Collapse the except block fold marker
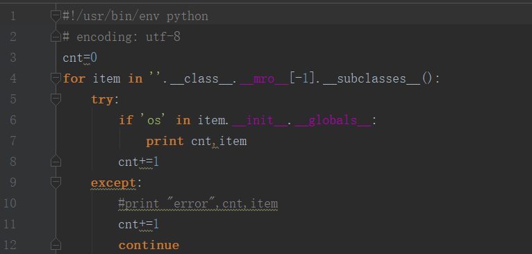Viewport: 532px width, 254px height. coord(56,183)
